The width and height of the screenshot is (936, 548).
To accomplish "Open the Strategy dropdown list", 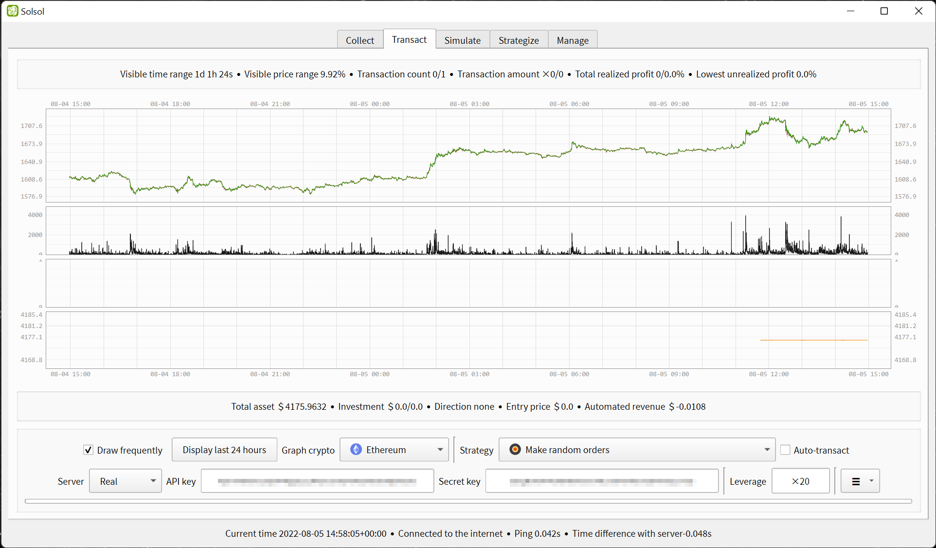I will coord(637,450).
